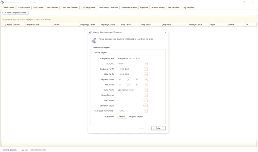Open the Mesaj/Kuyruk dropdown
Image resolution: width=258 pixels, height=152 pixels.
(146, 95)
